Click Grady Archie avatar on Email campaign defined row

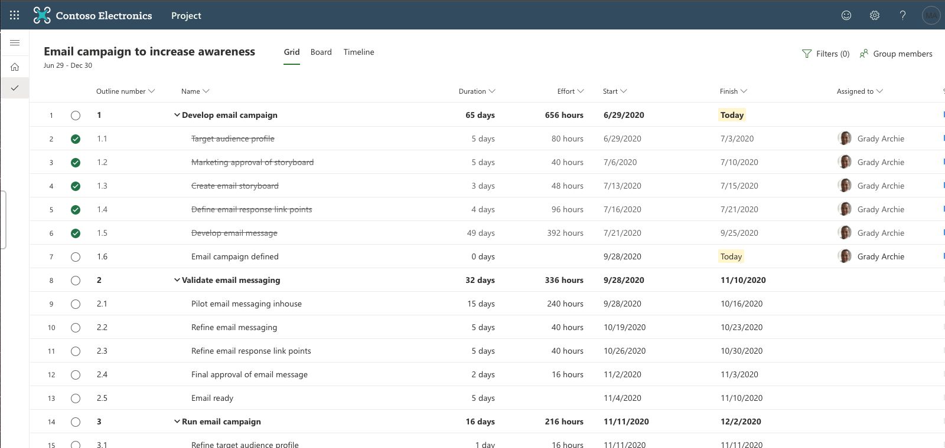click(845, 256)
